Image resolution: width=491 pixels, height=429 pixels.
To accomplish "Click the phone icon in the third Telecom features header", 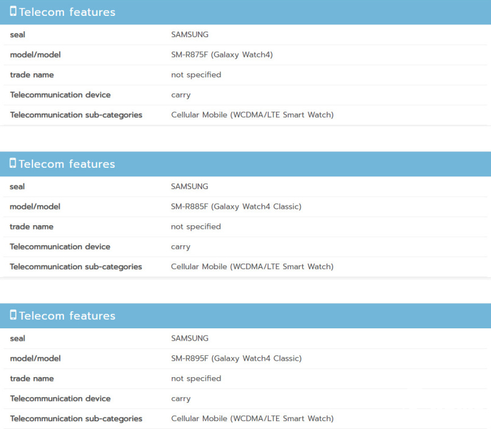I will point(13,315).
